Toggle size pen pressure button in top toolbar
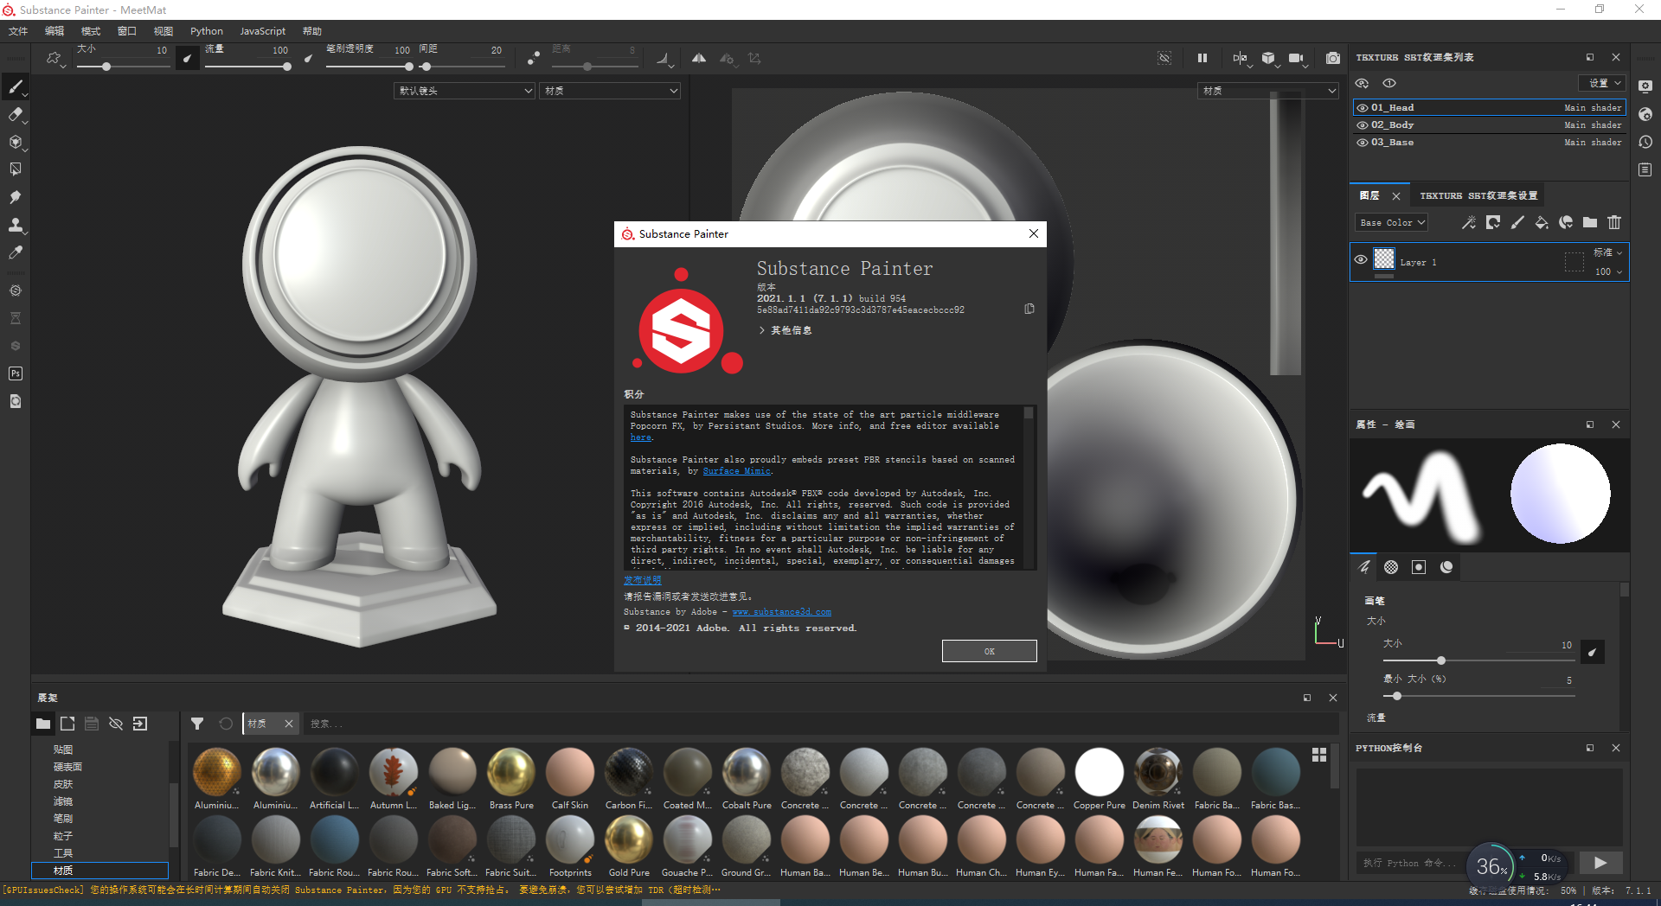The height and width of the screenshot is (906, 1661). point(187,58)
